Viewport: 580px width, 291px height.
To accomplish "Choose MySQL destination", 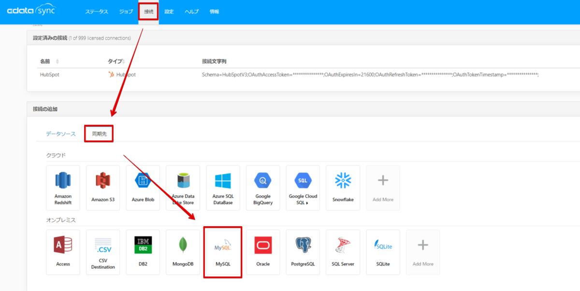I will 223,252.
